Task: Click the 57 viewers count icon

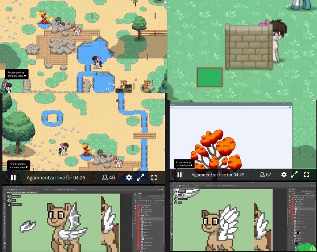Action: point(262,175)
